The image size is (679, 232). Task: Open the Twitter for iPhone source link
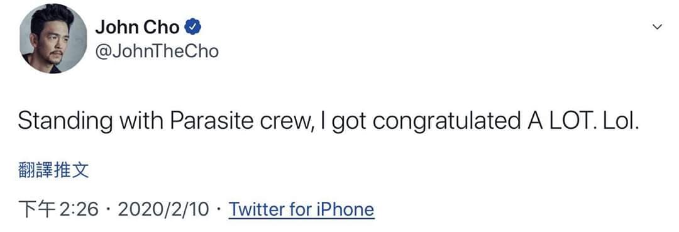click(301, 209)
